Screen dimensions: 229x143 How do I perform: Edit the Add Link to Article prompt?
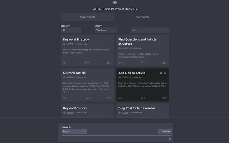[160, 73]
